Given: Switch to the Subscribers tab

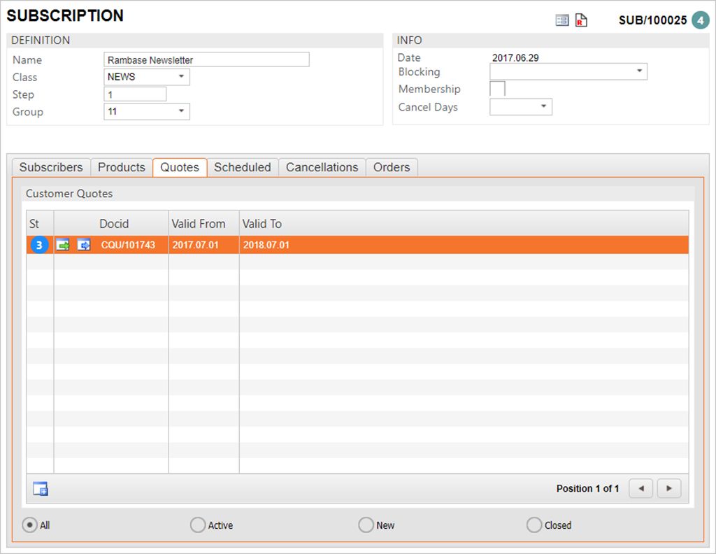Looking at the screenshot, I should click(x=51, y=167).
